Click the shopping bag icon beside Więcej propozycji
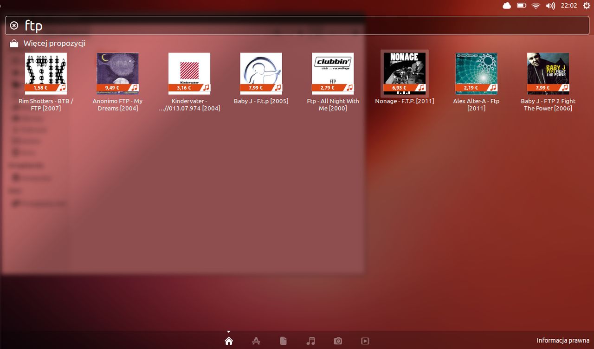This screenshot has height=349, width=594. point(14,44)
